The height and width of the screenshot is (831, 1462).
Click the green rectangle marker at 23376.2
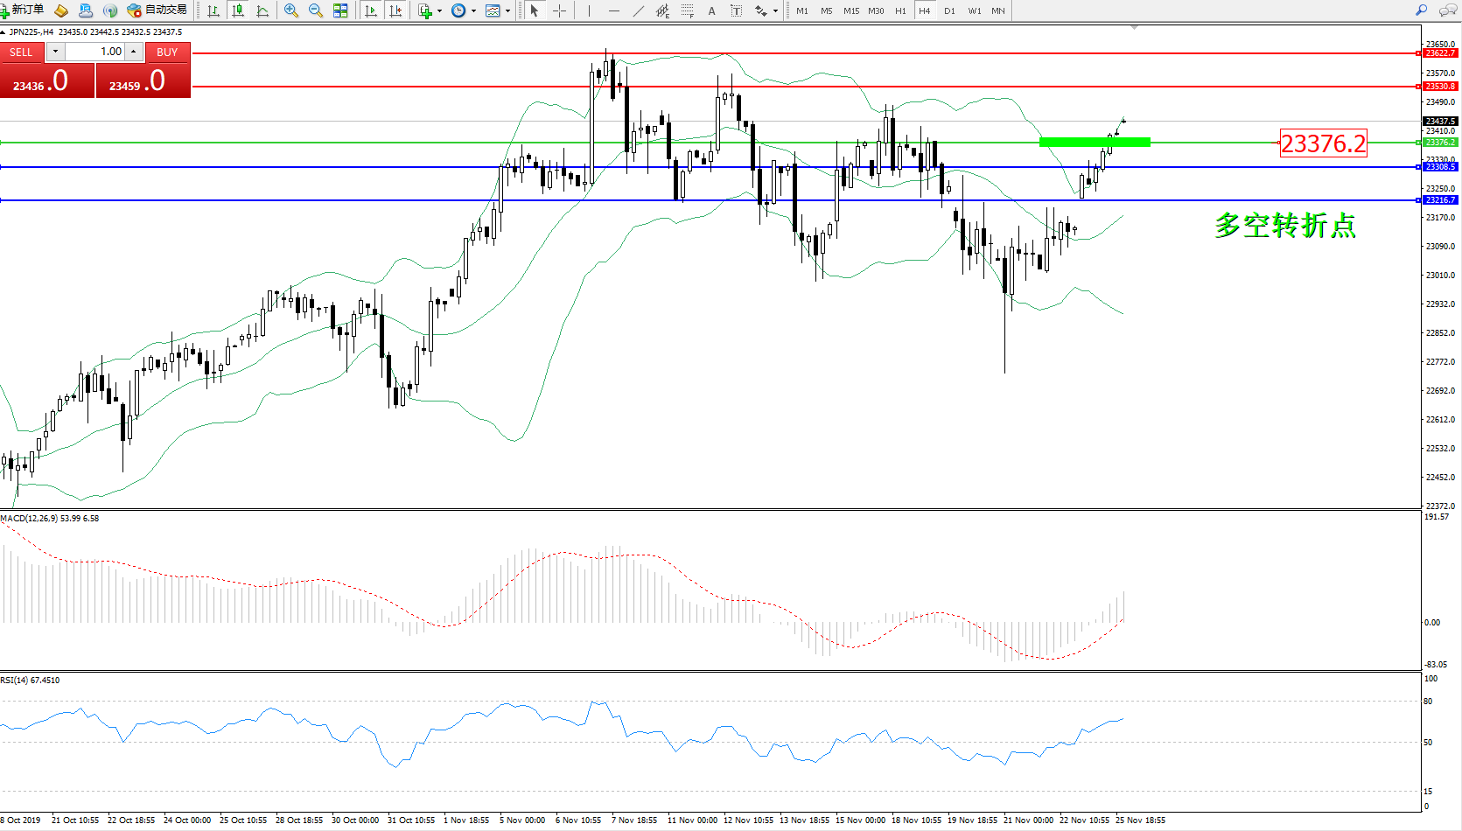coord(1094,142)
